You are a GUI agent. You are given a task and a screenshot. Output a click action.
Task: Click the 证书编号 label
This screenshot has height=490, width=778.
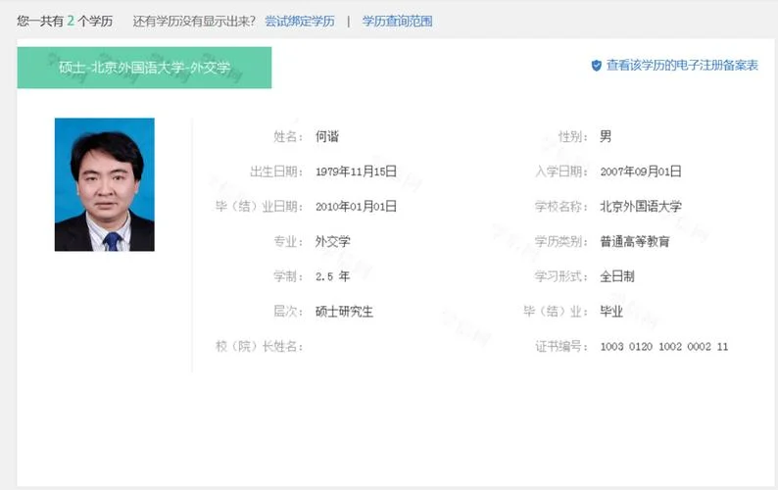pyautogui.click(x=561, y=347)
